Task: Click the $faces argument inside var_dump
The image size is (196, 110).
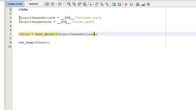Action: point(41,42)
